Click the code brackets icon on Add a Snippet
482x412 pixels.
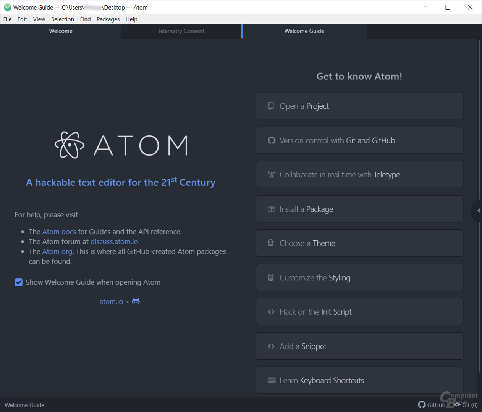pos(271,346)
